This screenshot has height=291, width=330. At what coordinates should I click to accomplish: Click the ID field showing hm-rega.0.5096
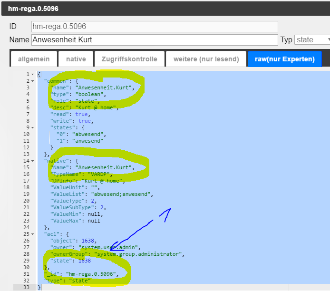(x=154, y=27)
